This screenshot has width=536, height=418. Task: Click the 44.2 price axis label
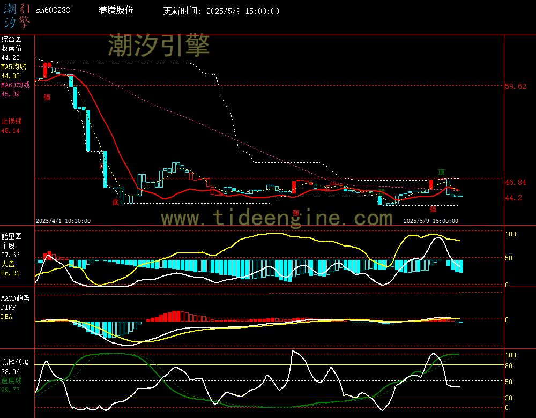pos(513,198)
